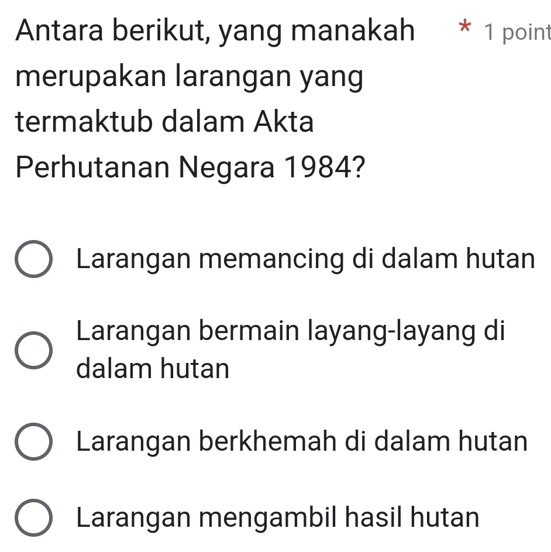This screenshot has height=552, width=551.
Task: Click the red required asterisk
Action: tap(464, 28)
